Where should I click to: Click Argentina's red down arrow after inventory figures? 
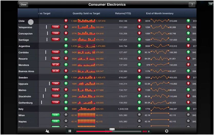(188, 46)
